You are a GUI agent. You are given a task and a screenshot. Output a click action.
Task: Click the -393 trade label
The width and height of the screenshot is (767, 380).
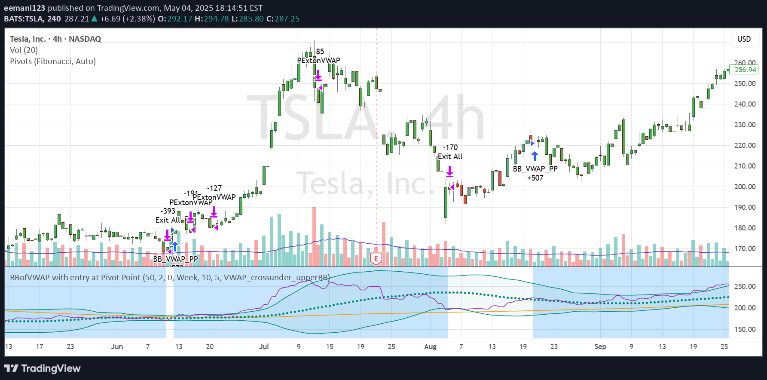(168, 211)
